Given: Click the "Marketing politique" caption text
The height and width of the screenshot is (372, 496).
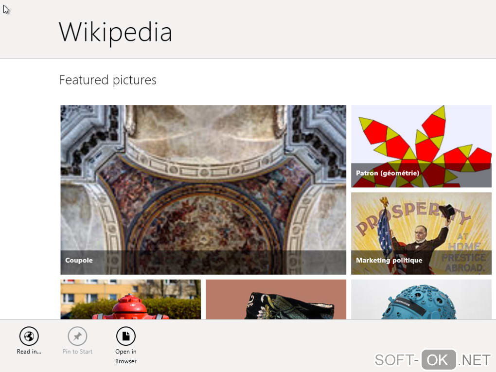Looking at the screenshot, I should click(389, 260).
